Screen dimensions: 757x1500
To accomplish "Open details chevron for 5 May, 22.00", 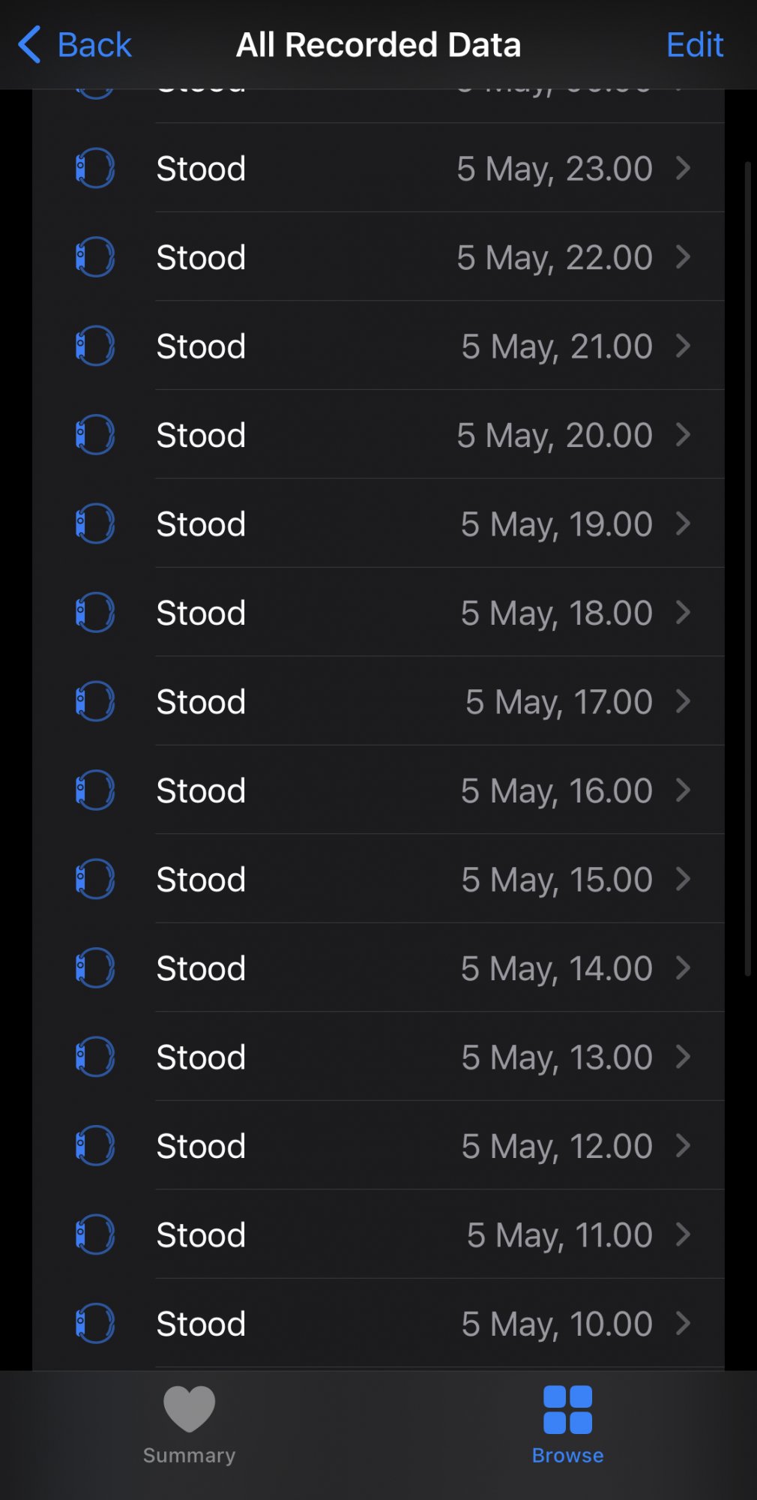I will click(x=683, y=257).
